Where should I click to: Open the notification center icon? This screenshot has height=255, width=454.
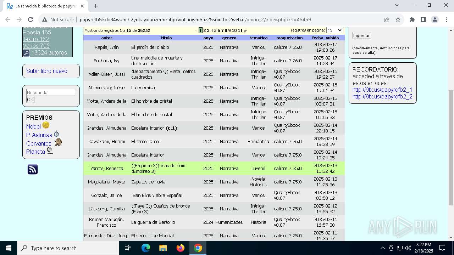[x=442, y=248]
